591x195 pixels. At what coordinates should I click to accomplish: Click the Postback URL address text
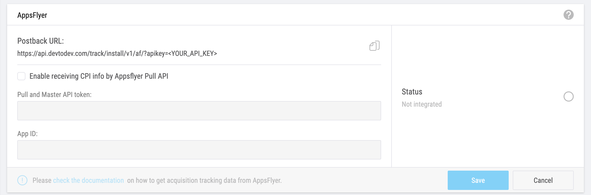pos(117,54)
